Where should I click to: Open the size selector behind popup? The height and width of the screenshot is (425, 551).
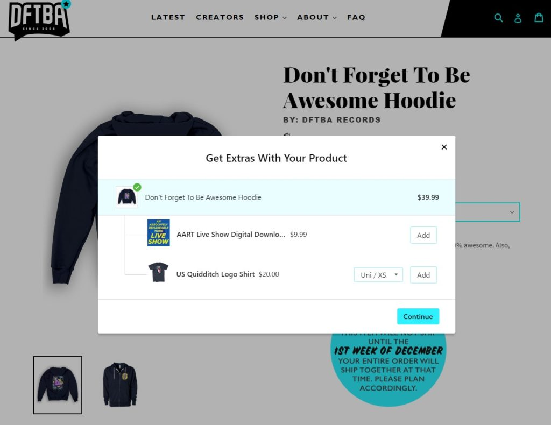pyautogui.click(x=488, y=212)
